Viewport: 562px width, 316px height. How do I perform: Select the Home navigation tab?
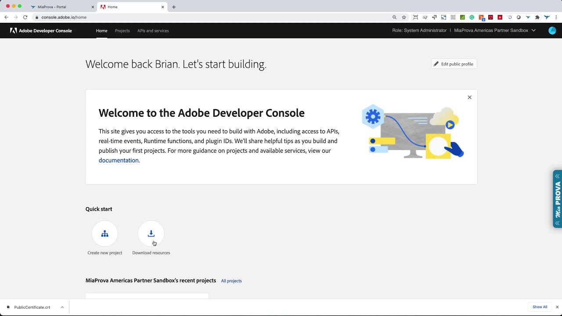(101, 31)
